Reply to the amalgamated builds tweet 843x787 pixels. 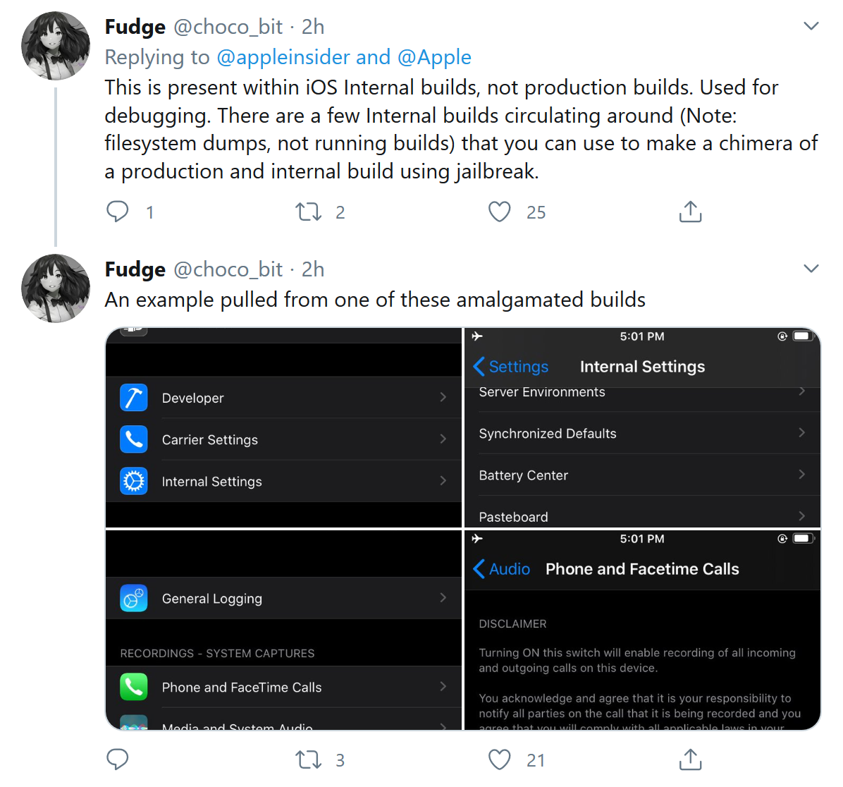pyautogui.click(x=118, y=759)
